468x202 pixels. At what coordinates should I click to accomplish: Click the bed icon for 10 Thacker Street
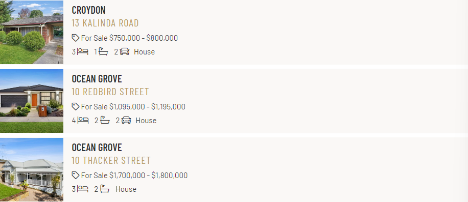coord(83,189)
